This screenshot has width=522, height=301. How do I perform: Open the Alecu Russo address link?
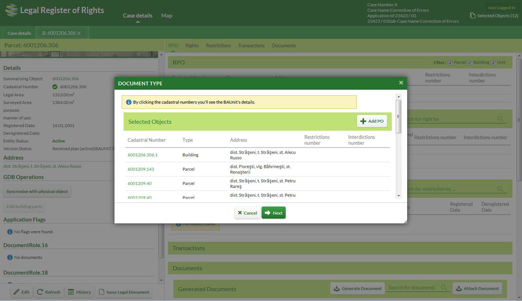pos(42,166)
